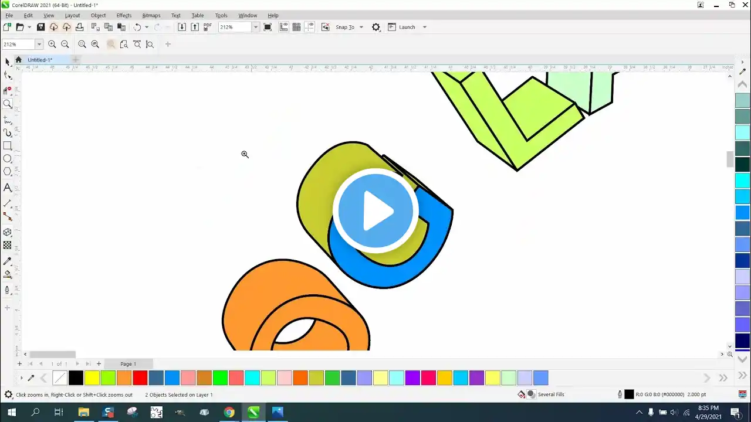Select the Parallel Dimension tool
Screen dimensions: 751x422
pos(8,203)
